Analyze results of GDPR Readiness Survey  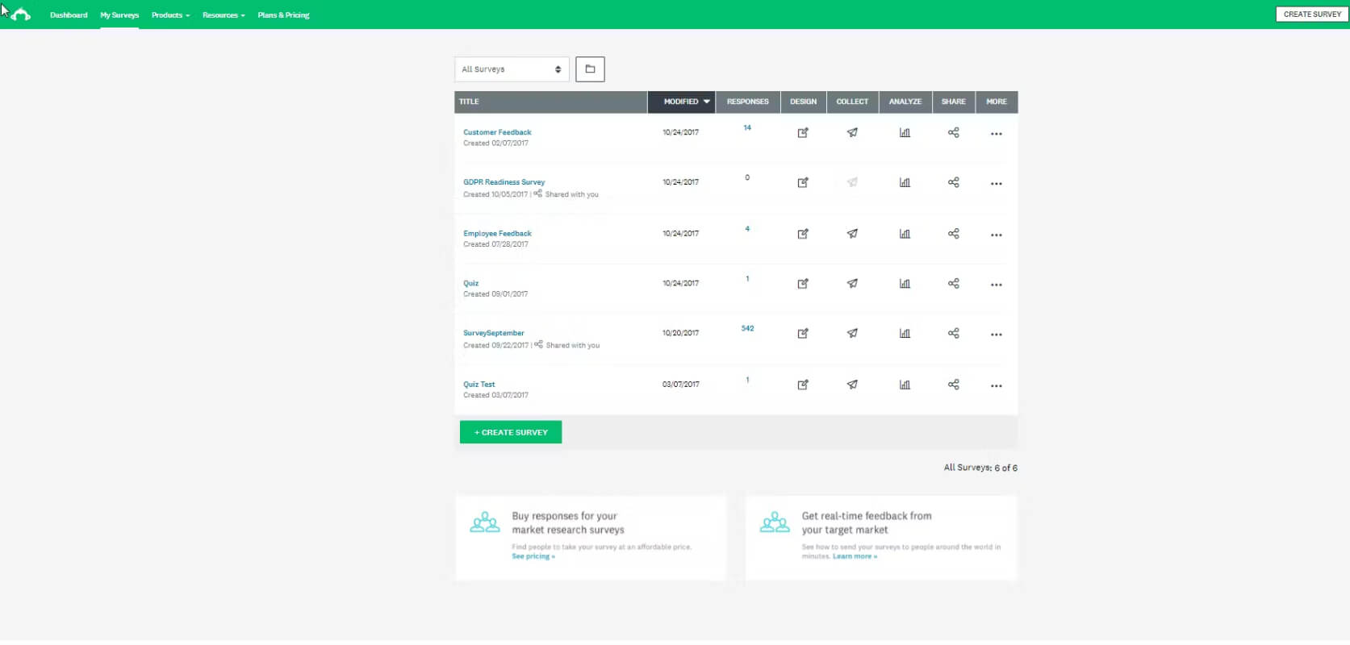pyautogui.click(x=905, y=183)
